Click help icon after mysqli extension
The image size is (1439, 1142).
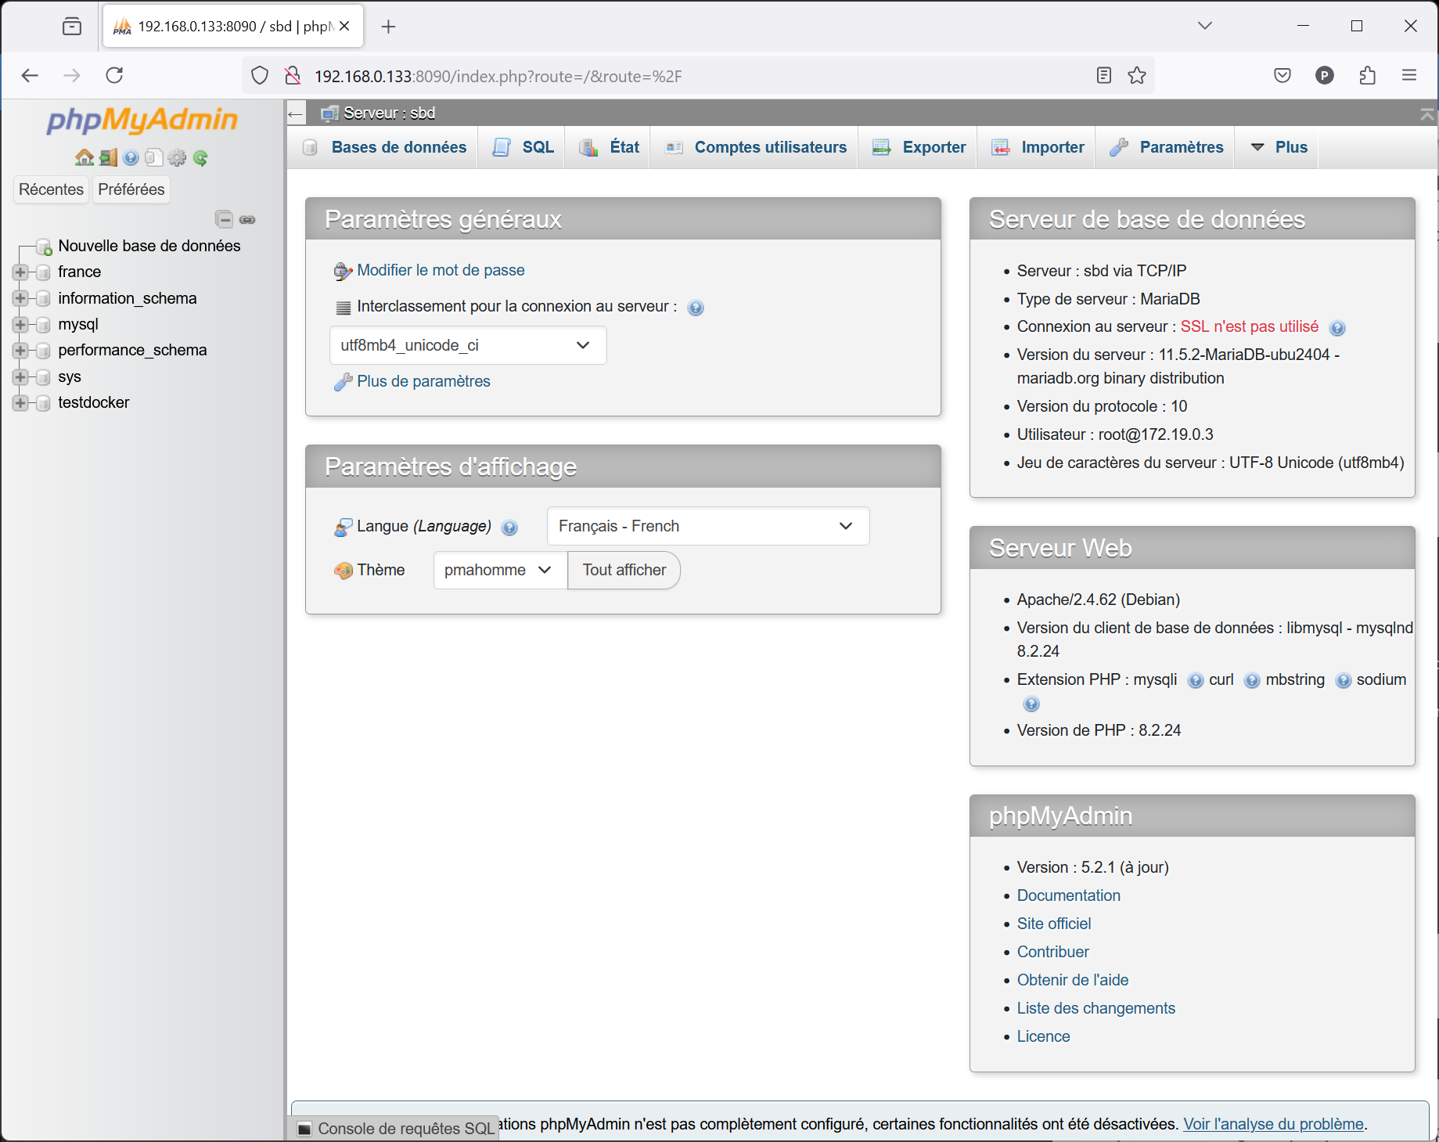coord(1195,681)
